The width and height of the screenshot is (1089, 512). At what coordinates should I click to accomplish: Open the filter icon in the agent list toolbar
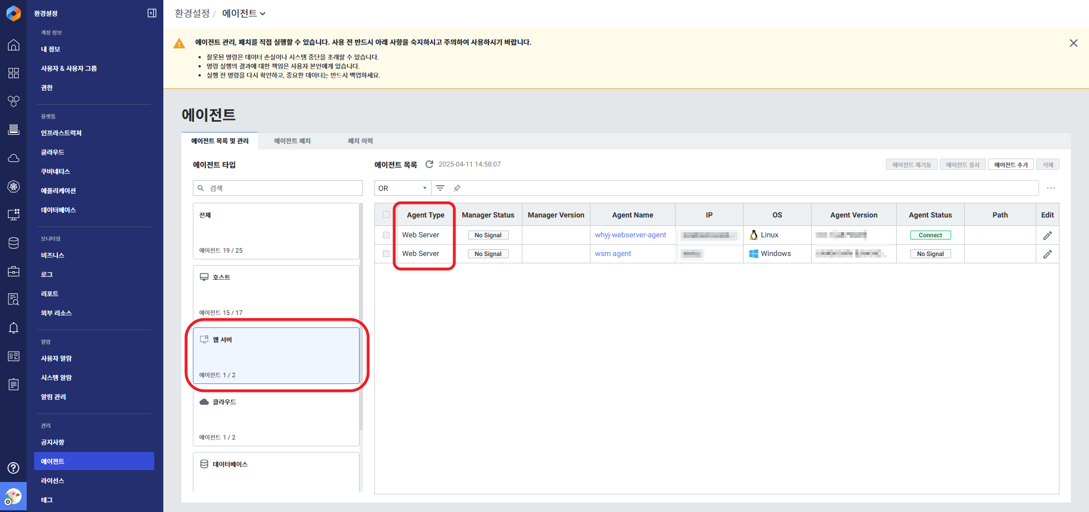pos(440,188)
